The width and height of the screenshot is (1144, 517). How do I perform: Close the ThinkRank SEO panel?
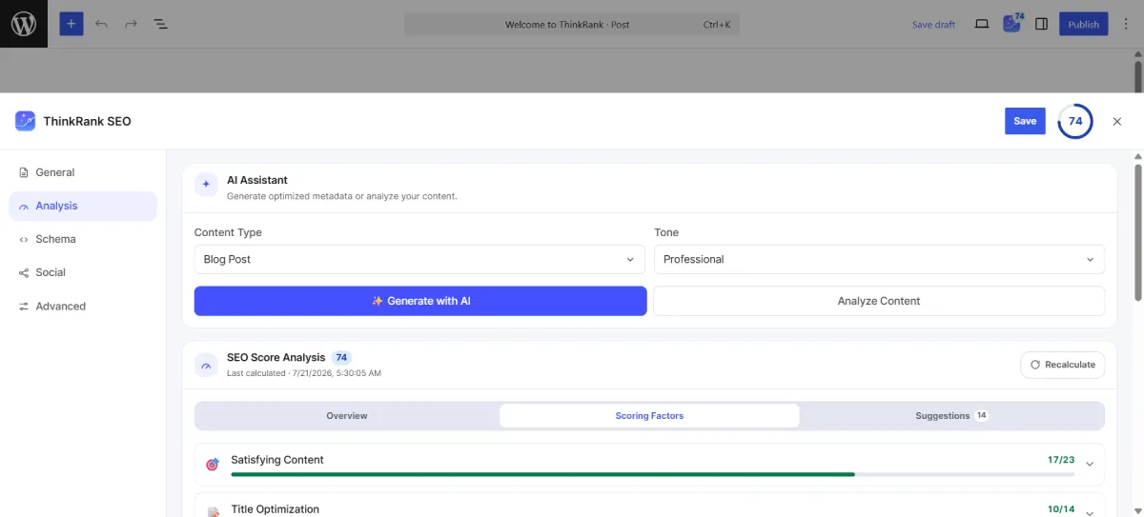[x=1117, y=121]
